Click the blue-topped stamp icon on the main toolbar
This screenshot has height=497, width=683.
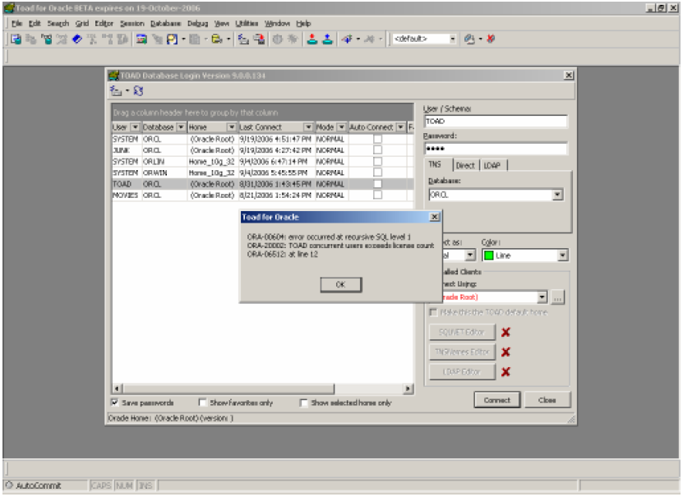coord(328,39)
